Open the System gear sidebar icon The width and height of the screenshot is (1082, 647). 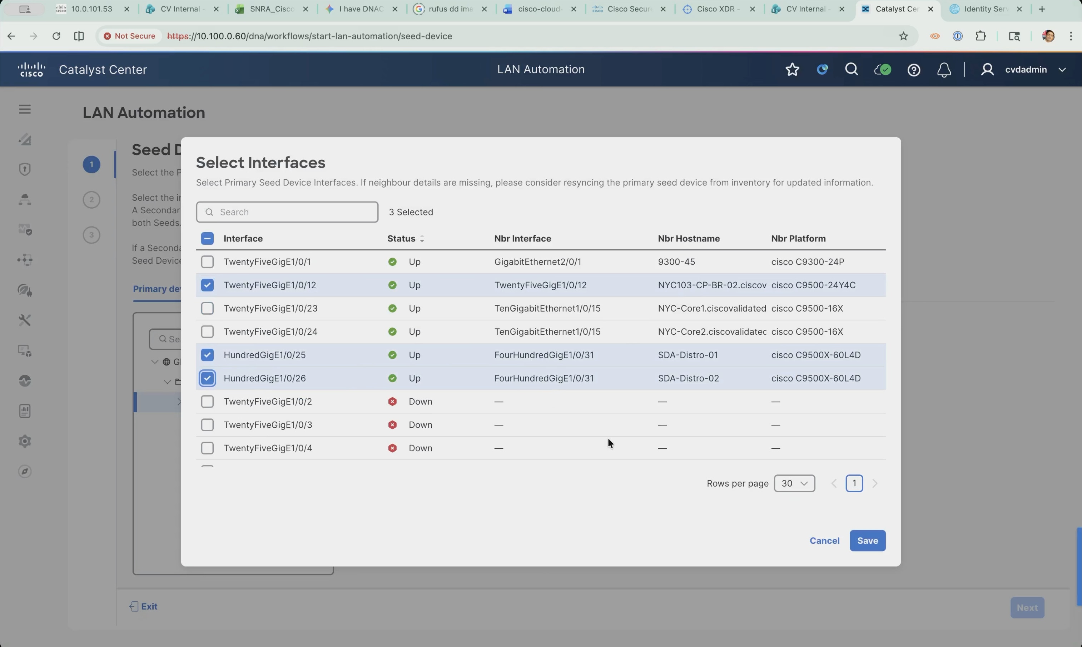[25, 441]
